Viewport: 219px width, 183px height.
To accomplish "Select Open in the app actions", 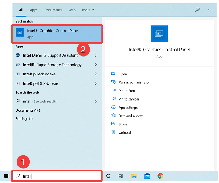I will [123, 74].
